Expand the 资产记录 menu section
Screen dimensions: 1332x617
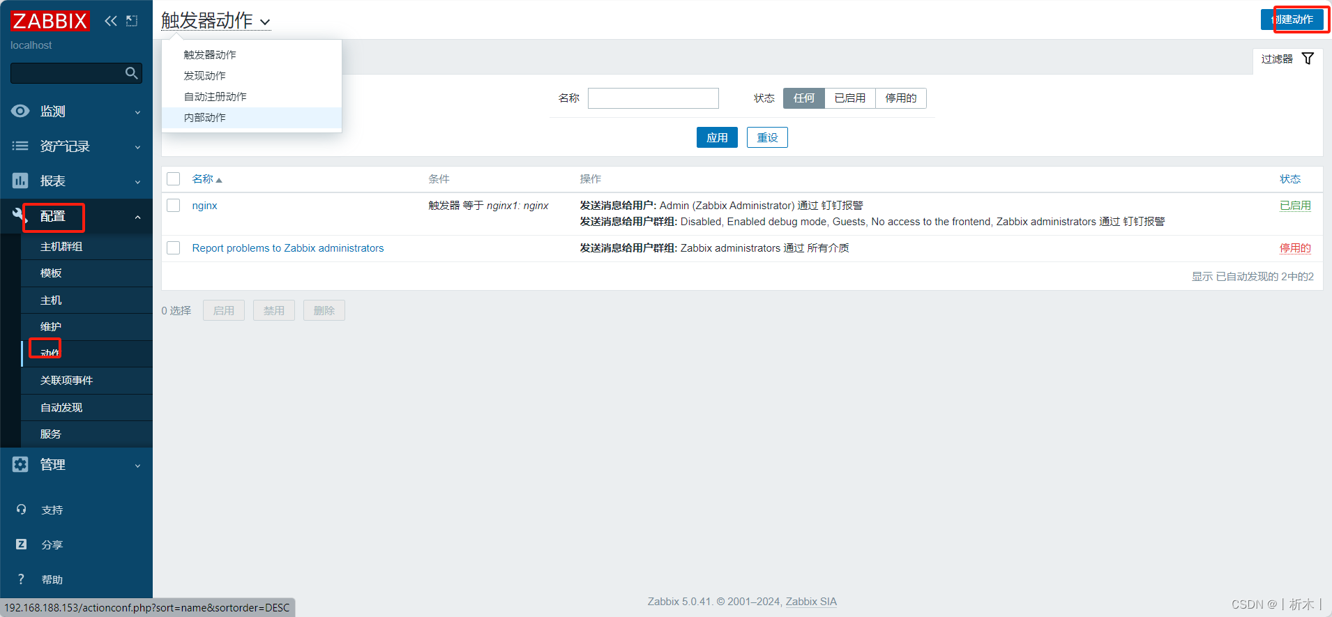click(137, 147)
